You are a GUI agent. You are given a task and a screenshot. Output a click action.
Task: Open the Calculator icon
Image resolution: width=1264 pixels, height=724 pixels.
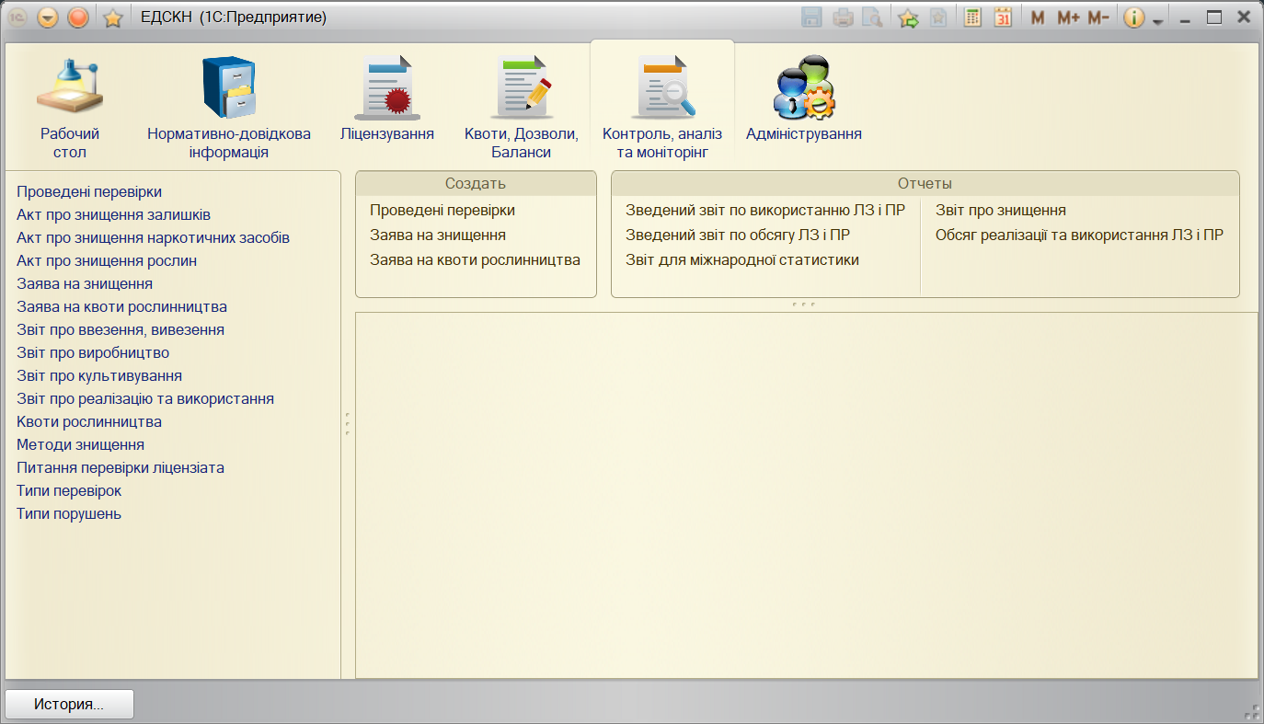pyautogui.click(x=972, y=17)
